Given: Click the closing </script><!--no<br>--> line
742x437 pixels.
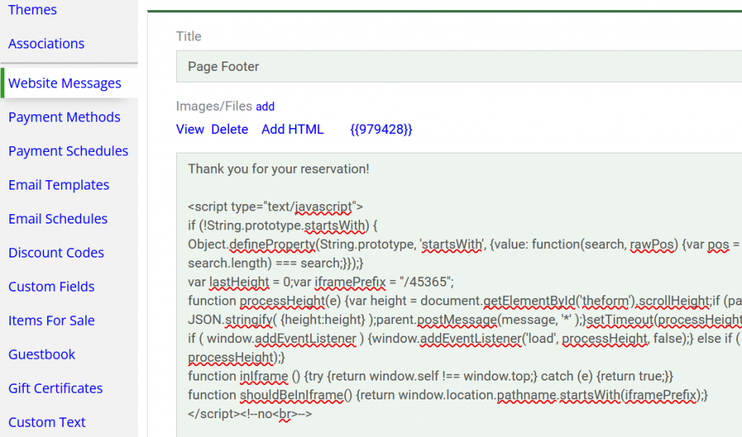Looking at the screenshot, I should point(250,415).
